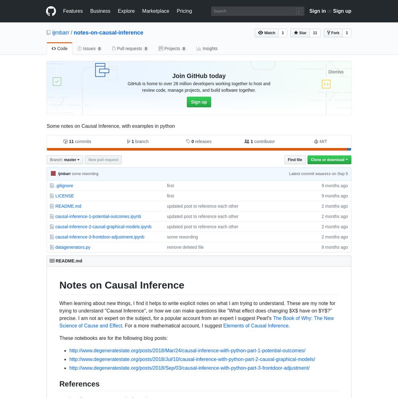Open the part-3-frontdoor-adjustment blog URL
The width and height of the screenshot is (398, 398).
pyautogui.click(x=189, y=368)
